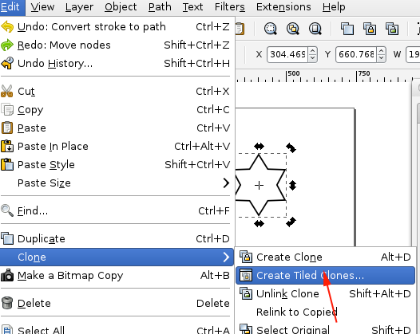Image resolution: width=420 pixels, height=334 pixels.
Task: Open the Extensions menu
Action: point(283,7)
